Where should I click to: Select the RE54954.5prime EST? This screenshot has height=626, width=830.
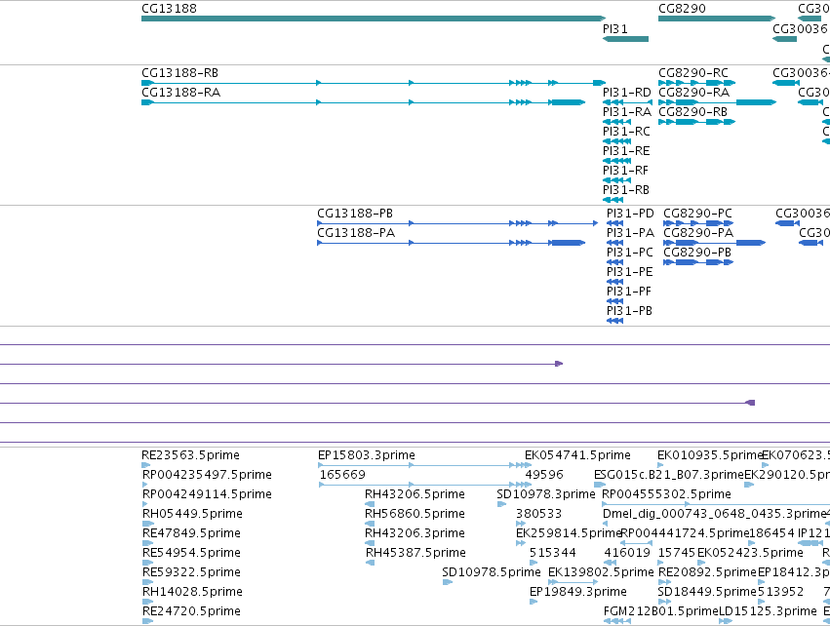(147, 563)
